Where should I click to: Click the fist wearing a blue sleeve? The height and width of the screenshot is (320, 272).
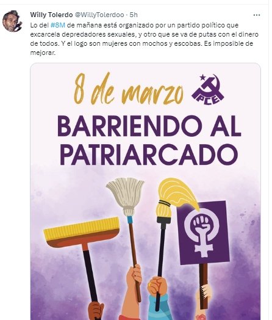[158, 286]
